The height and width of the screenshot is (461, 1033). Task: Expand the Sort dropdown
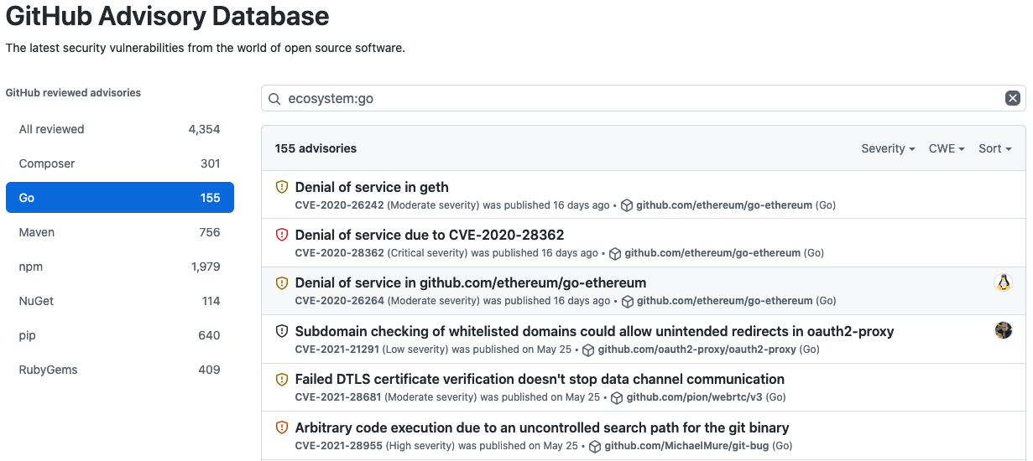click(x=994, y=148)
